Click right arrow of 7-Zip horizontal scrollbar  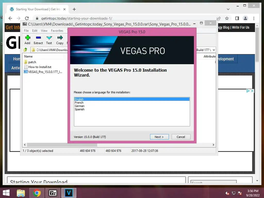[213, 145]
